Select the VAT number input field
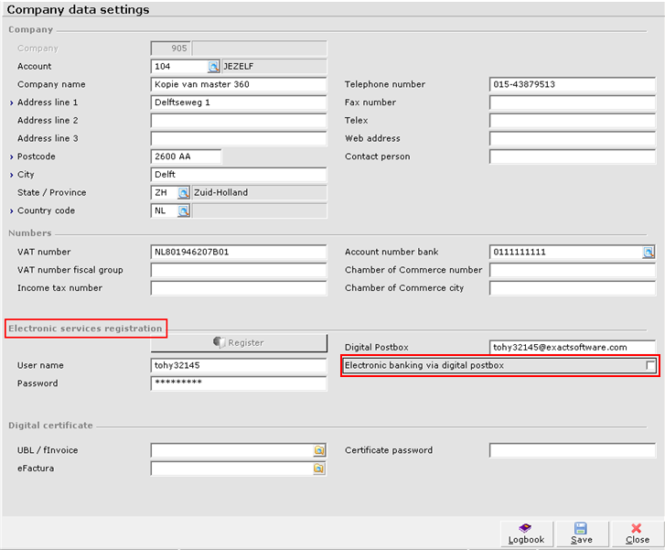The width and height of the screenshot is (665, 550). pyautogui.click(x=238, y=253)
